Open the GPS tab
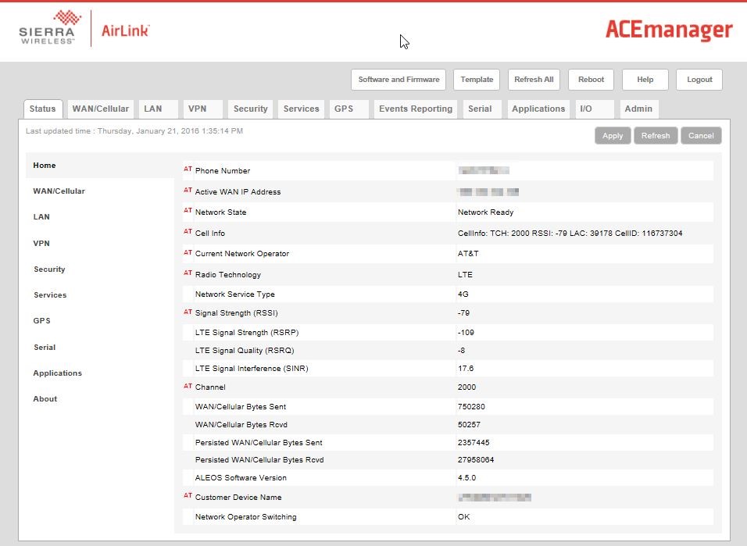Image resolution: width=747 pixels, height=546 pixels. pos(348,109)
